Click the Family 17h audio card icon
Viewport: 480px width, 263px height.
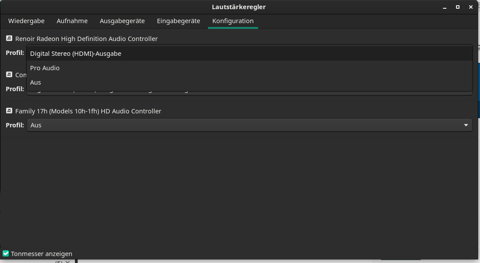(x=9, y=110)
